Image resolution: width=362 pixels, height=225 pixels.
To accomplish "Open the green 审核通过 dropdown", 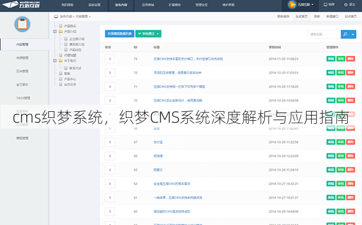I will 148,34.
